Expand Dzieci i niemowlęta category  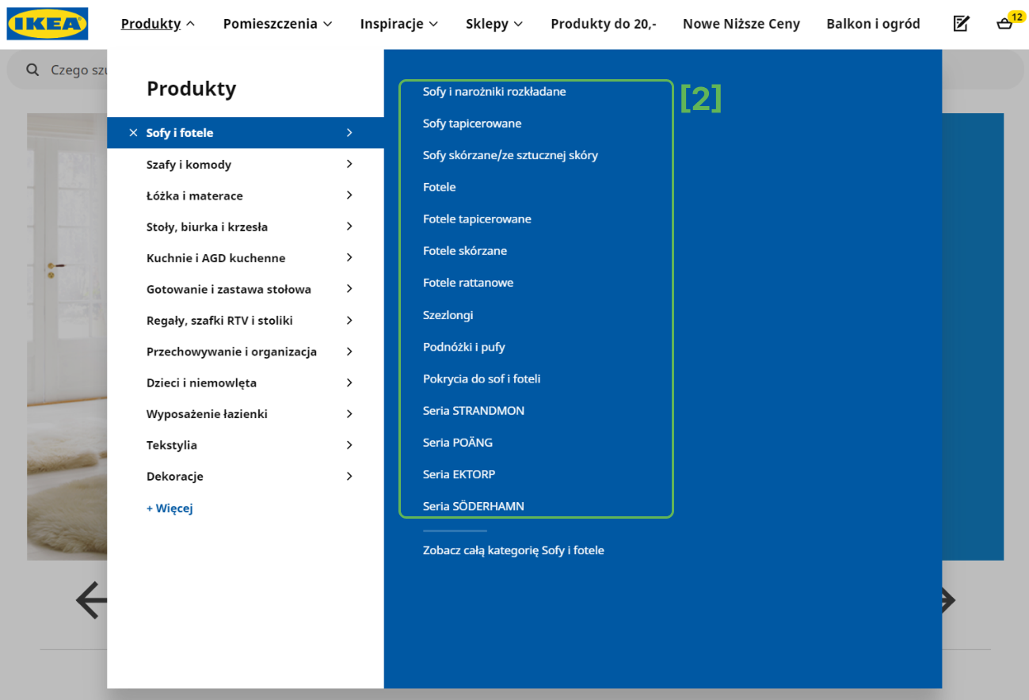click(x=246, y=382)
